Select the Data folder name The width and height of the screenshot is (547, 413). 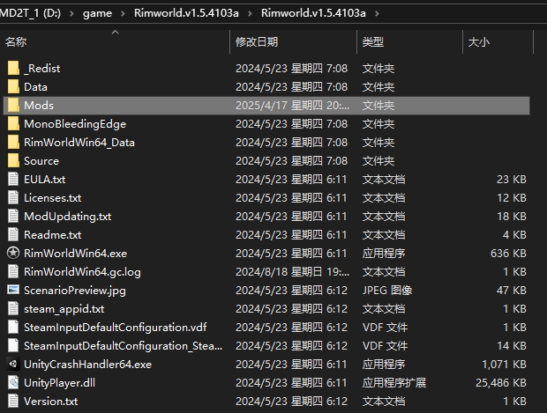tap(35, 86)
